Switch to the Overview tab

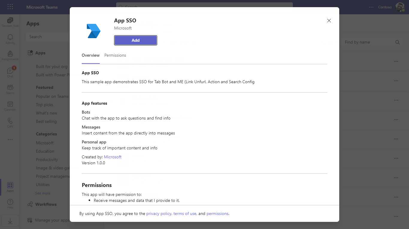pyautogui.click(x=91, y=55)
